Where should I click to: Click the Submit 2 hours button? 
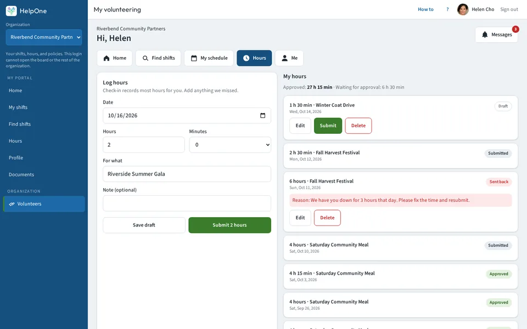coord(229,225)
